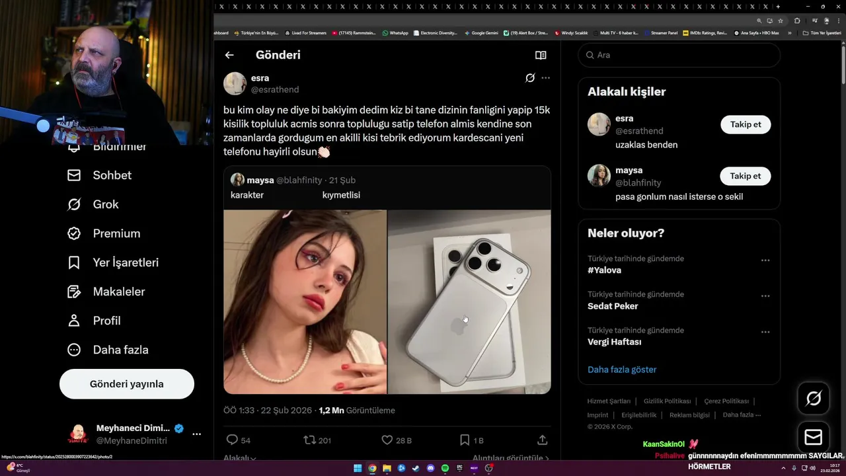Screen dimensions: 846x476
Task: Open Discord from the taskbar
Action: pos(430,468)
